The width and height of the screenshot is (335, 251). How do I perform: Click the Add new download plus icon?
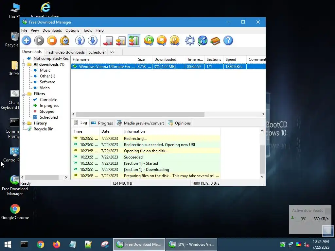click(x=26, y=41)
